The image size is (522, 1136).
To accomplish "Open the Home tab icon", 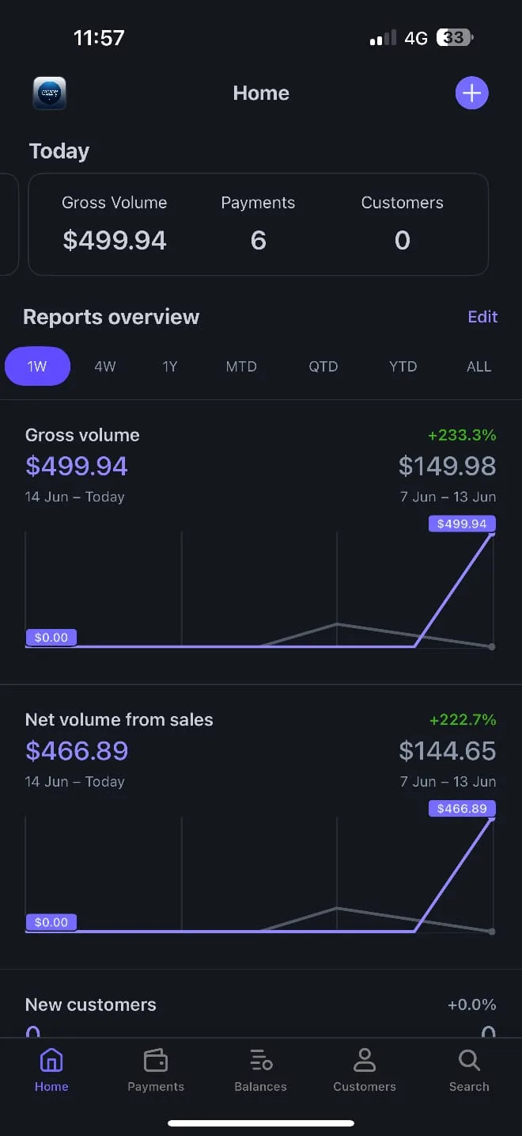I will 51,1060.
